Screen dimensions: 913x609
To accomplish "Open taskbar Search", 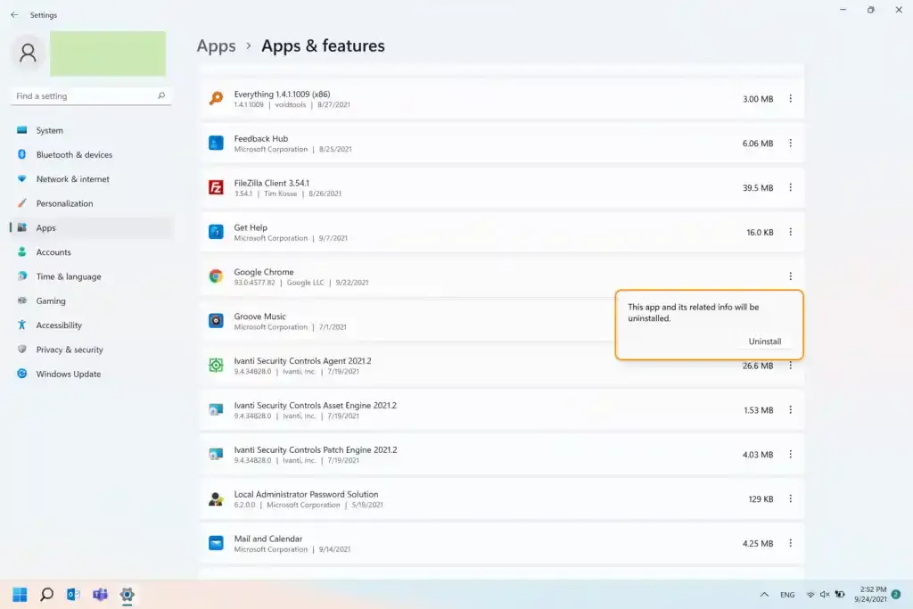I will 46,595.
